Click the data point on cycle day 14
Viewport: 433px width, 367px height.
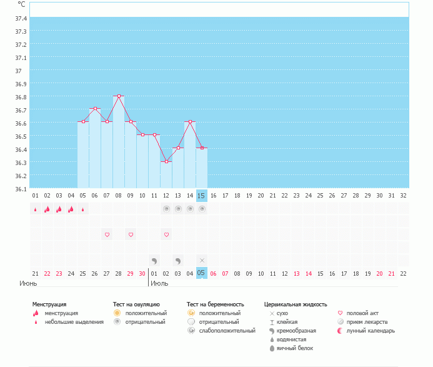[x=190, y=122]
